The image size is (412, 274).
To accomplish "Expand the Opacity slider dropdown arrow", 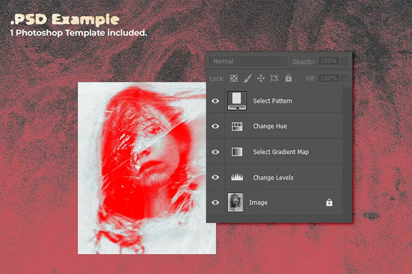I will pos(345,61).
